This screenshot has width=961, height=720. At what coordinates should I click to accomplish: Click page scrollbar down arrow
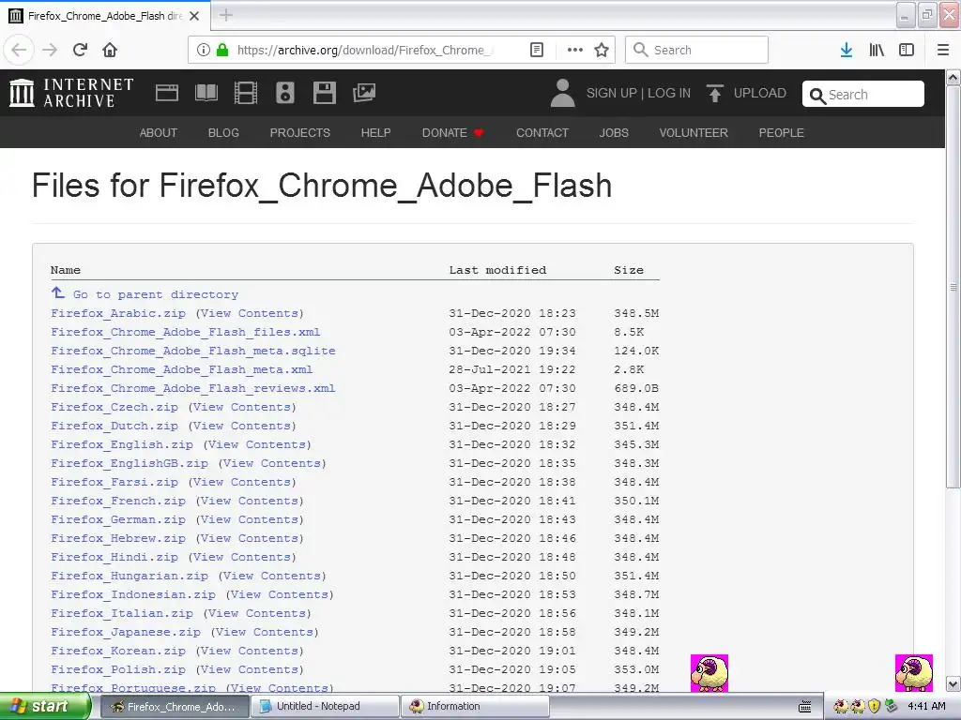(x=953, y=683)
